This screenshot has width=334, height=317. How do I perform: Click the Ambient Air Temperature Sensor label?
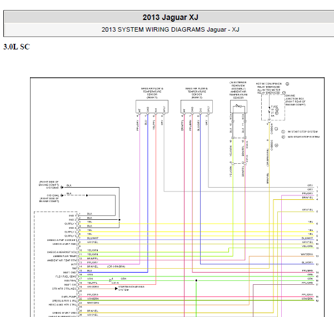pos(238,90)
